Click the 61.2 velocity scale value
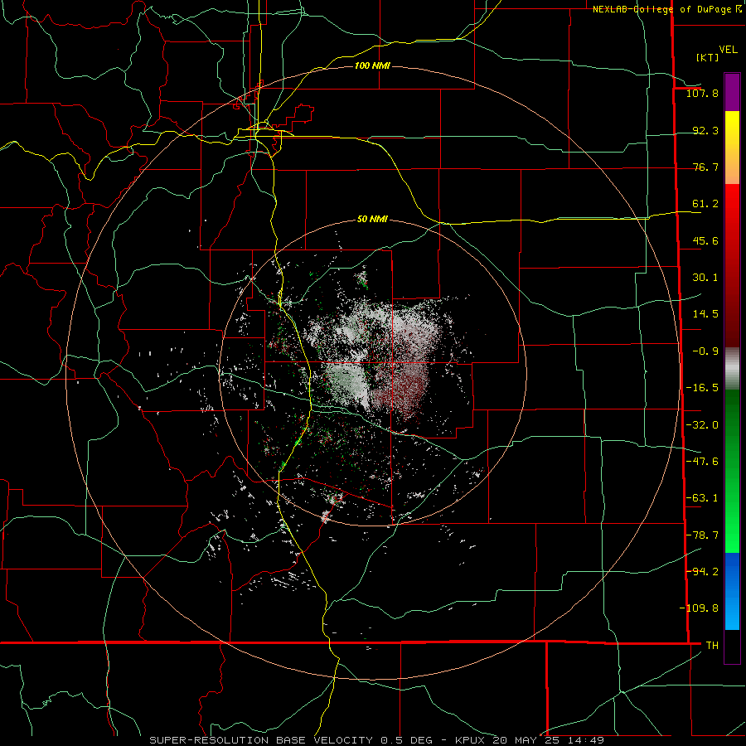The width and height of the screenshot is (746, 746). pos(705,204)
